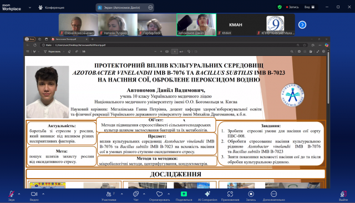
Task: Leave the meeting with exit button
Action: (x=343, y=196)
